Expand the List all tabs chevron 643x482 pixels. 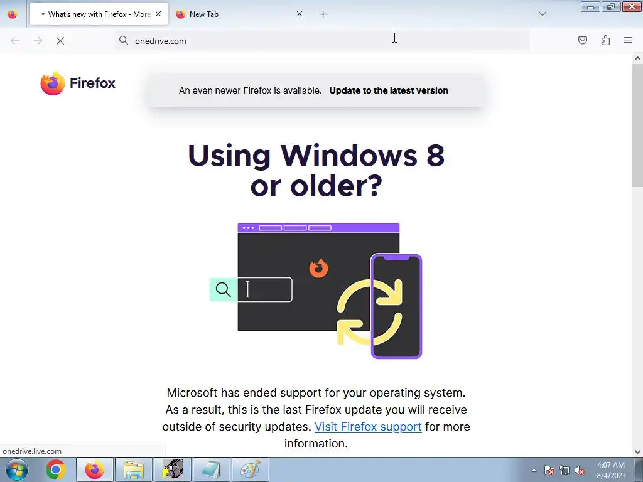542,14
